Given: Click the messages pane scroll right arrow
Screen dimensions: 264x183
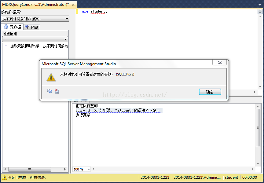Looking at the screenshot, I should (252, 169).
